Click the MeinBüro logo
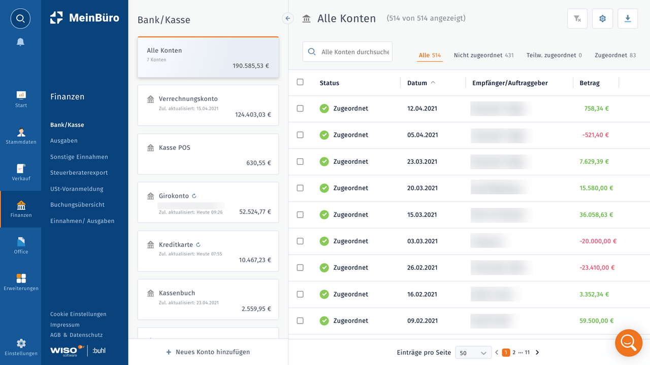The image size is (650, 365). point(85,18)
